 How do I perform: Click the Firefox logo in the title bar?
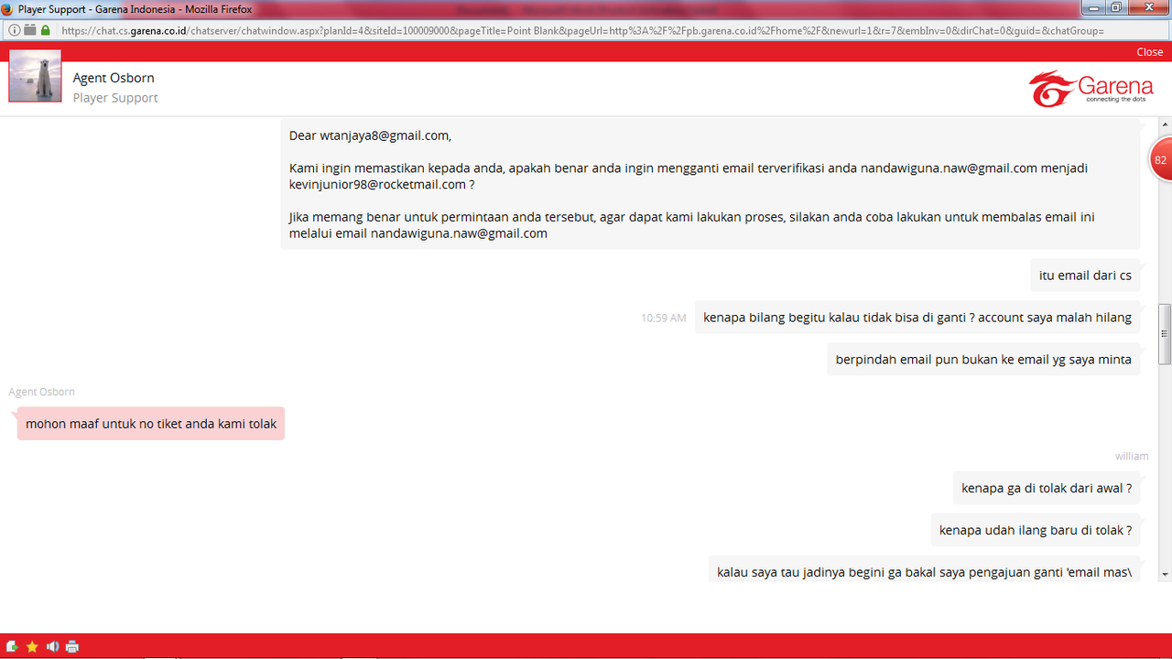(x=8, y=8)
